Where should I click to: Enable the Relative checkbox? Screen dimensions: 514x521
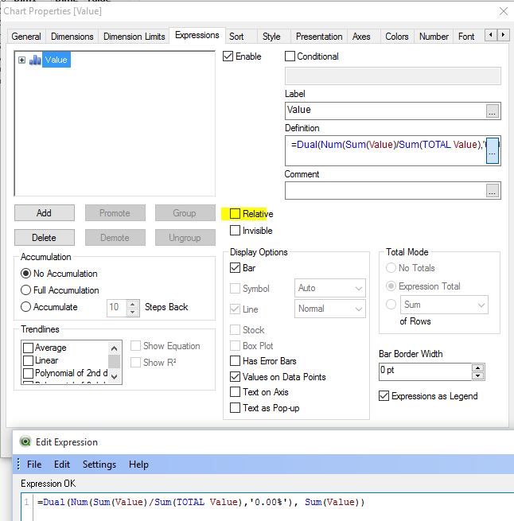[x=235, y=214]
